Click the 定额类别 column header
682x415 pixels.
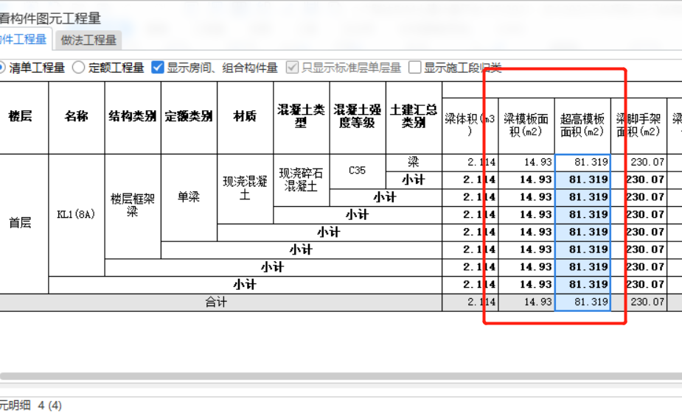[x=189, y=116]
